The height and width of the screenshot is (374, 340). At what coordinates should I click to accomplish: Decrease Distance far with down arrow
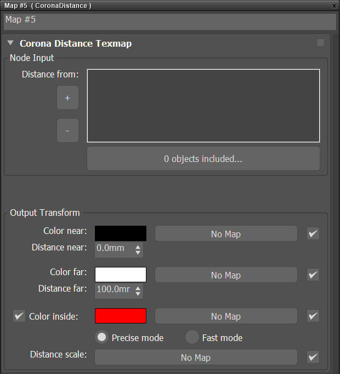tap(138, 294)
